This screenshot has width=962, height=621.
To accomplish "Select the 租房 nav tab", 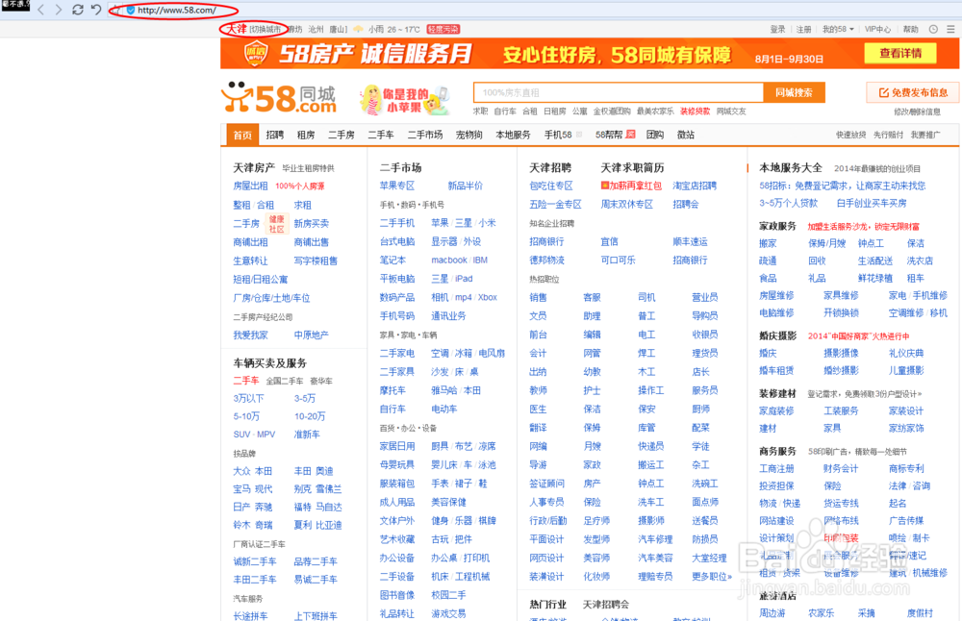I will pos(306,135).
